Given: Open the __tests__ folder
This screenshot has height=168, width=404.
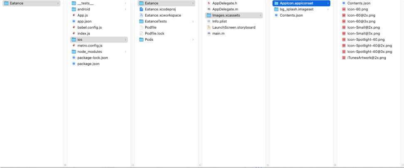Looking at the screenshot, I should (85, 3).
